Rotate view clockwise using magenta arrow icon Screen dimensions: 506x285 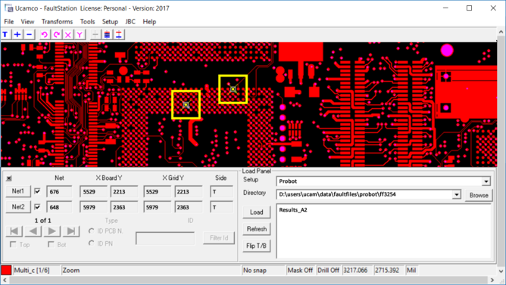[x=57, y=35]
